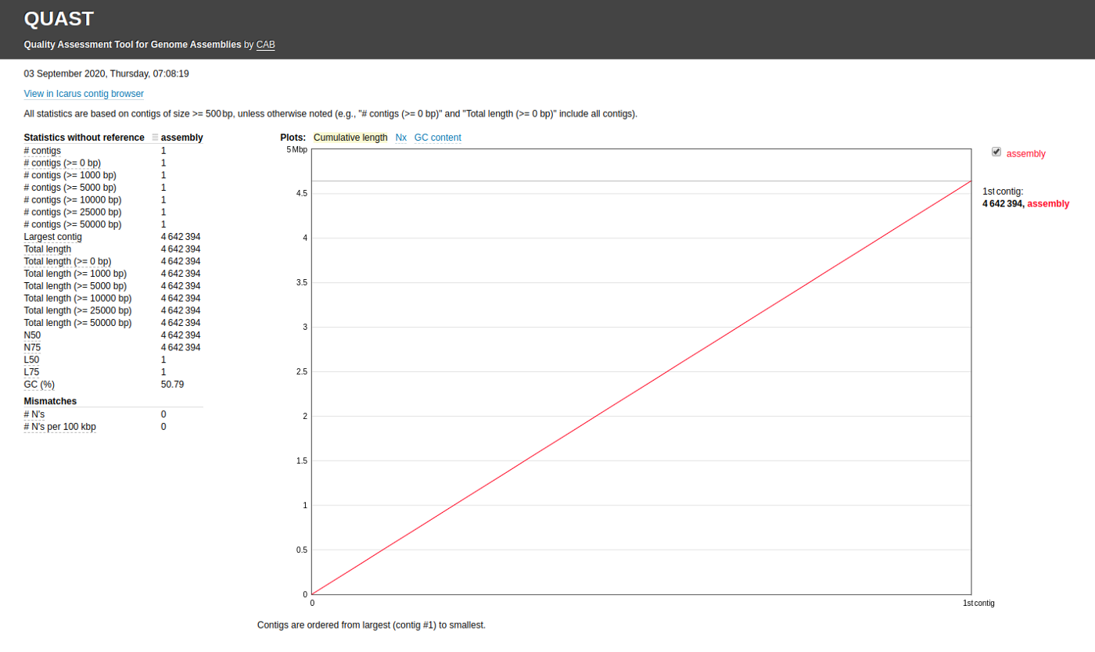Uncheck the assembly checkbox in plot legend

pos(996,152)
